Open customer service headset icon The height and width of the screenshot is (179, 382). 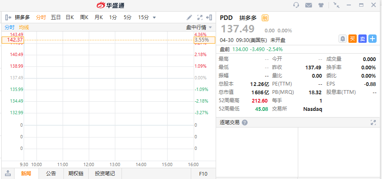(296, 5)
